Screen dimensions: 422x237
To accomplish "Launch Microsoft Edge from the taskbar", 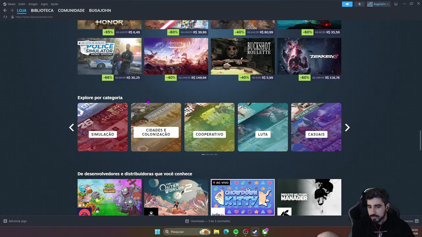I will pos(226,232).
